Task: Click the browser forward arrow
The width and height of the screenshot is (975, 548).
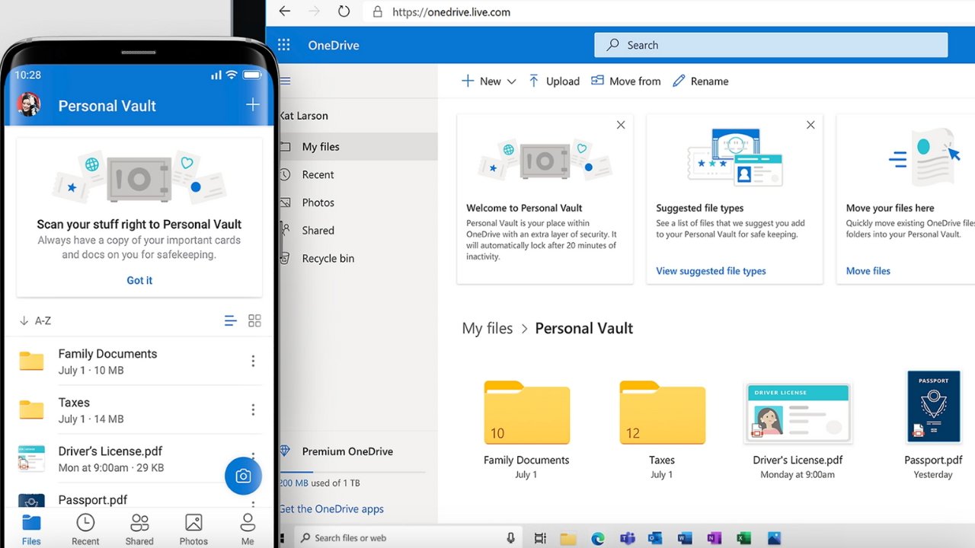Action: coord(314,11)
